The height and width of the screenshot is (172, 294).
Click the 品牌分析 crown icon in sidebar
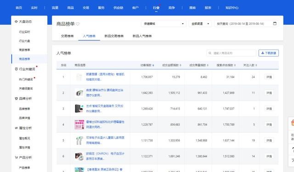click(x=16, y=99)
